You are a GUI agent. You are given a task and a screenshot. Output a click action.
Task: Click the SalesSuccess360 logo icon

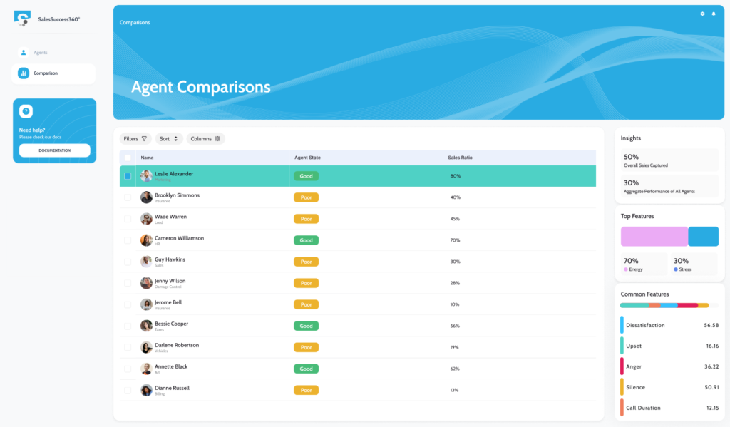tap(23, 19)
